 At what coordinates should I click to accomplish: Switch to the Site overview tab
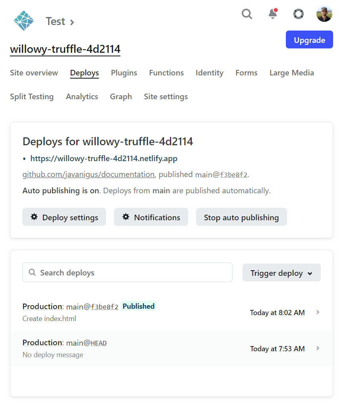34,73
